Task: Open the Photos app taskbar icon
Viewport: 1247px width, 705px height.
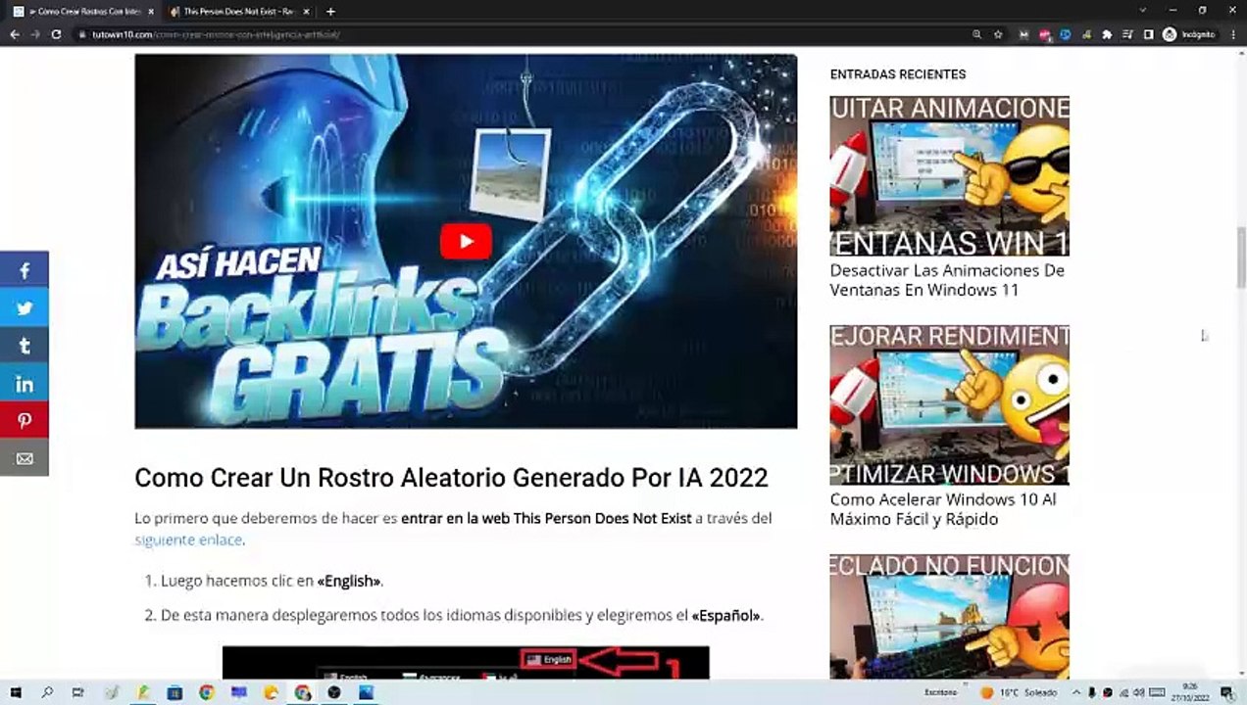Action: point(366,693)
